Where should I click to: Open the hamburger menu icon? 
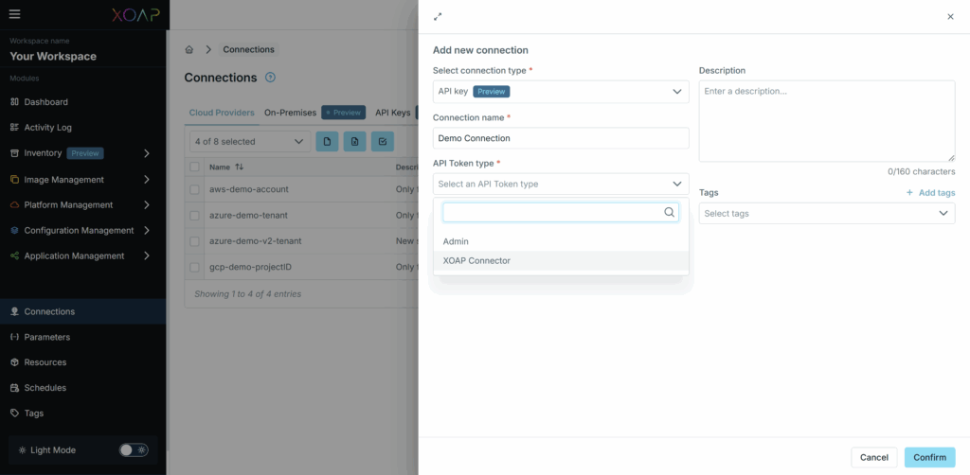[15, 14]
